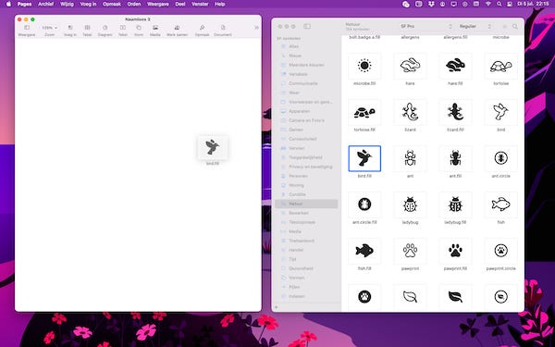
Task: Select the ladybug.fill symbol
Action: point(455,204)
